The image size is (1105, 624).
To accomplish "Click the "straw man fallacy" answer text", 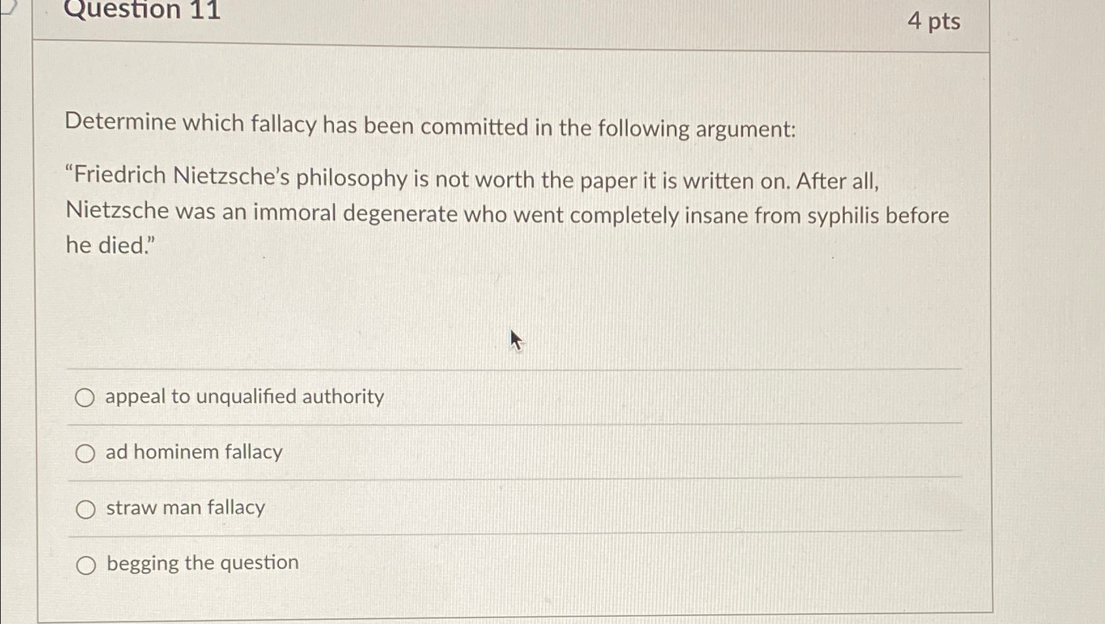I will tap(185, 508).
